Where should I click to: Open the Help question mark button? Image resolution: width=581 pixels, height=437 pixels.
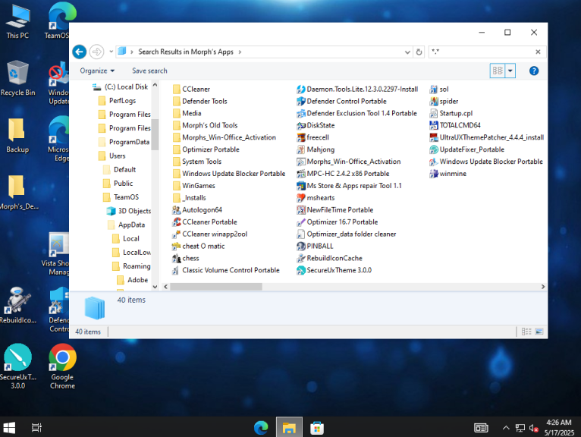coord(533,71)
